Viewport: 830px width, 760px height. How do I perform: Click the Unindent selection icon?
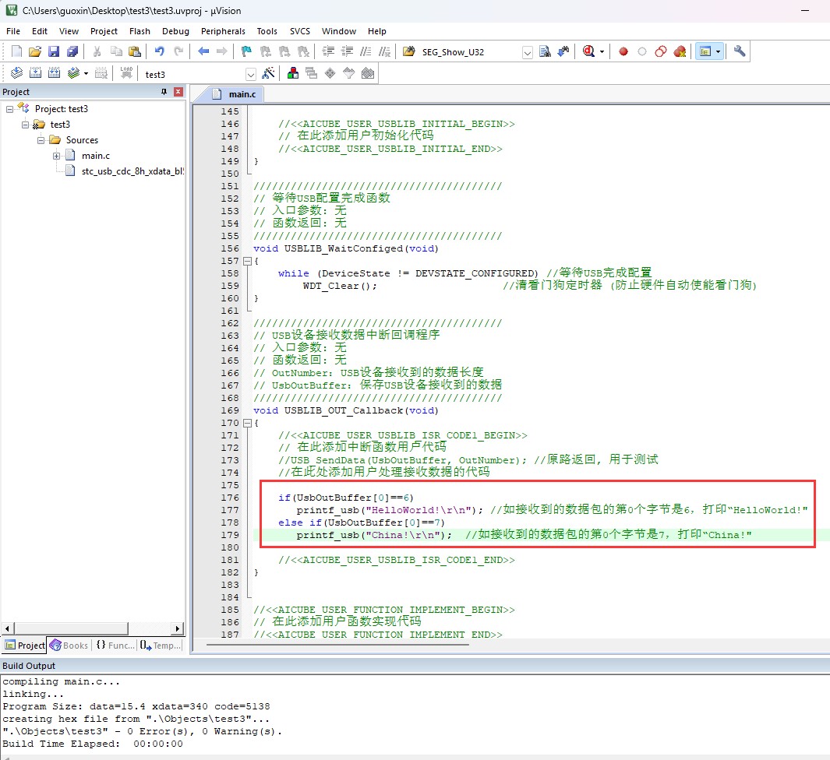pyautogui.click(x=348, y=51)
